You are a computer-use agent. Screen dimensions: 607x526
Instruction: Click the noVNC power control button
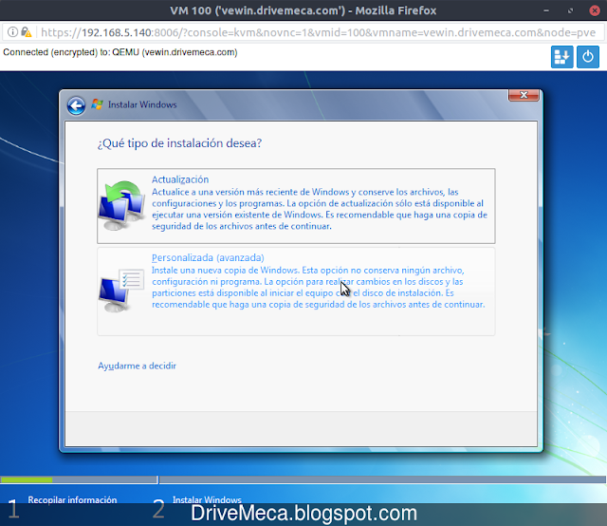[588, 57]
